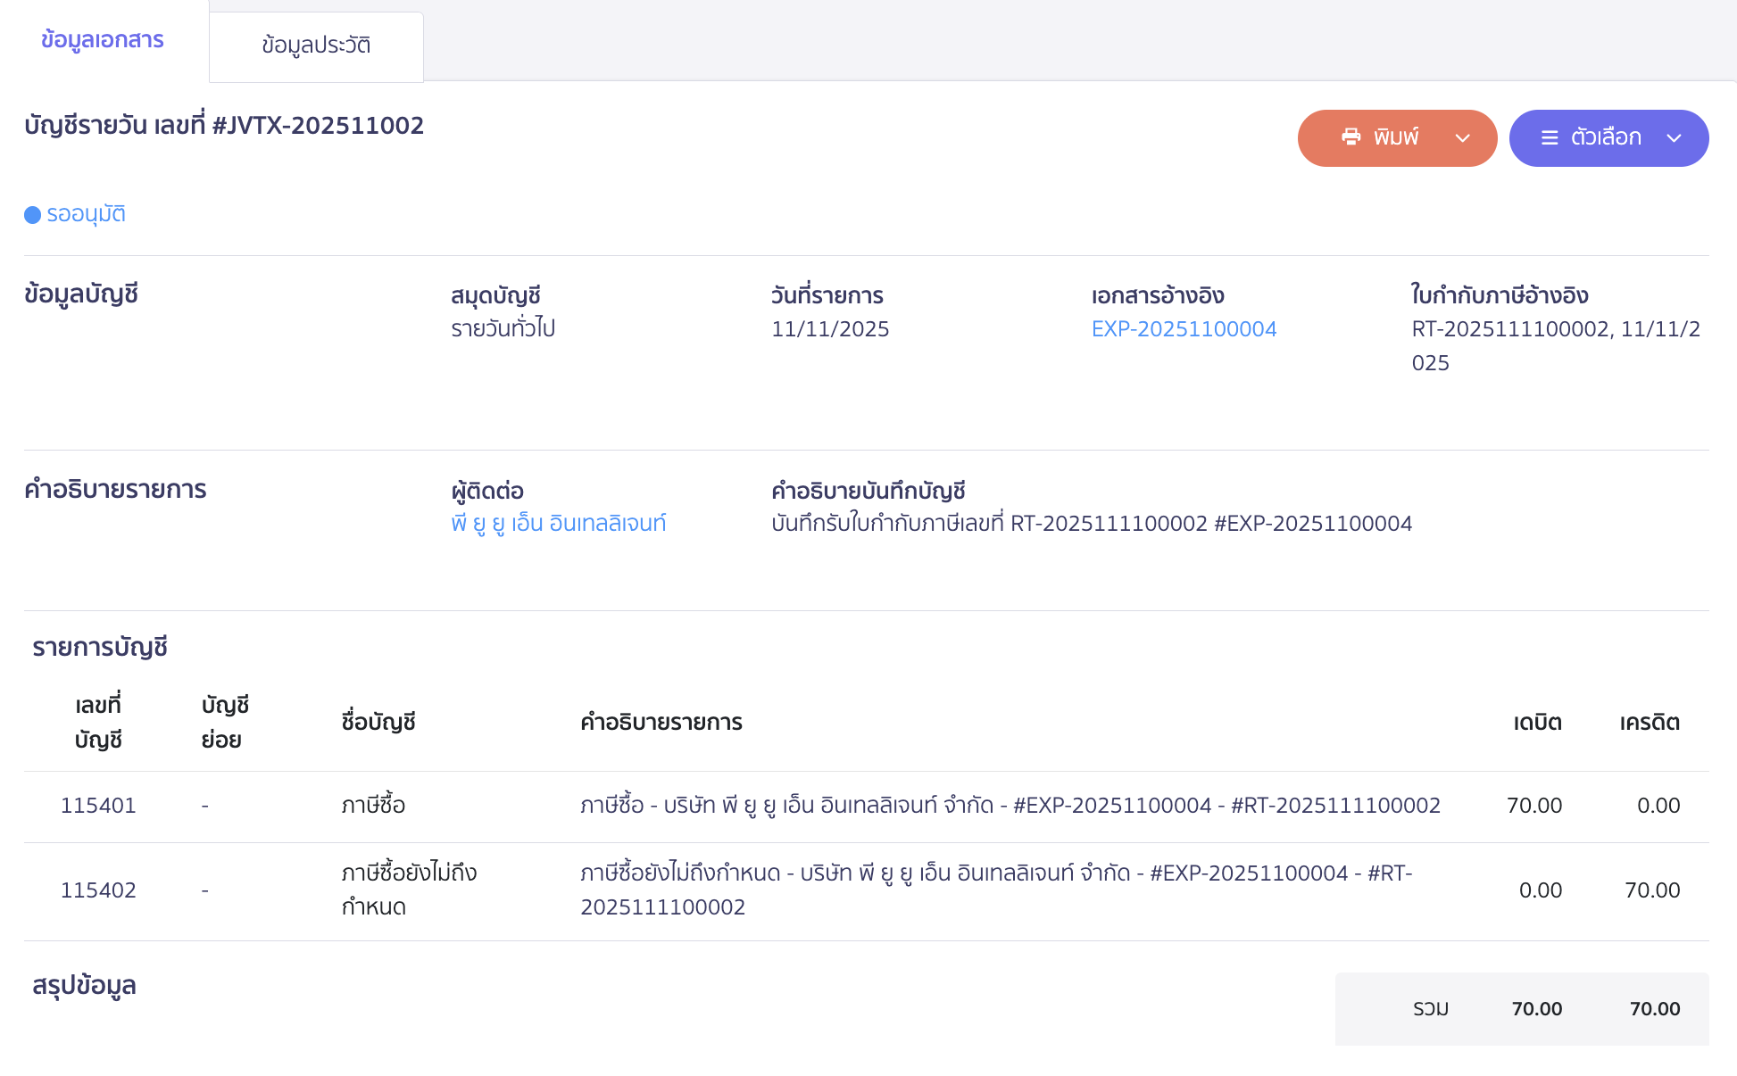Click the ภาษีซื้อยังไม่ถึงกำหนด account name cell
This screenshot has width=1737, height=1076.
409,890
